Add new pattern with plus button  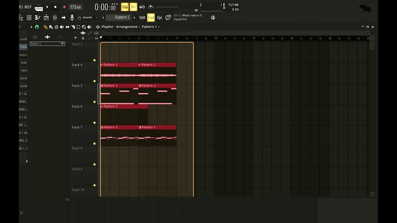[x=134, y=18]
